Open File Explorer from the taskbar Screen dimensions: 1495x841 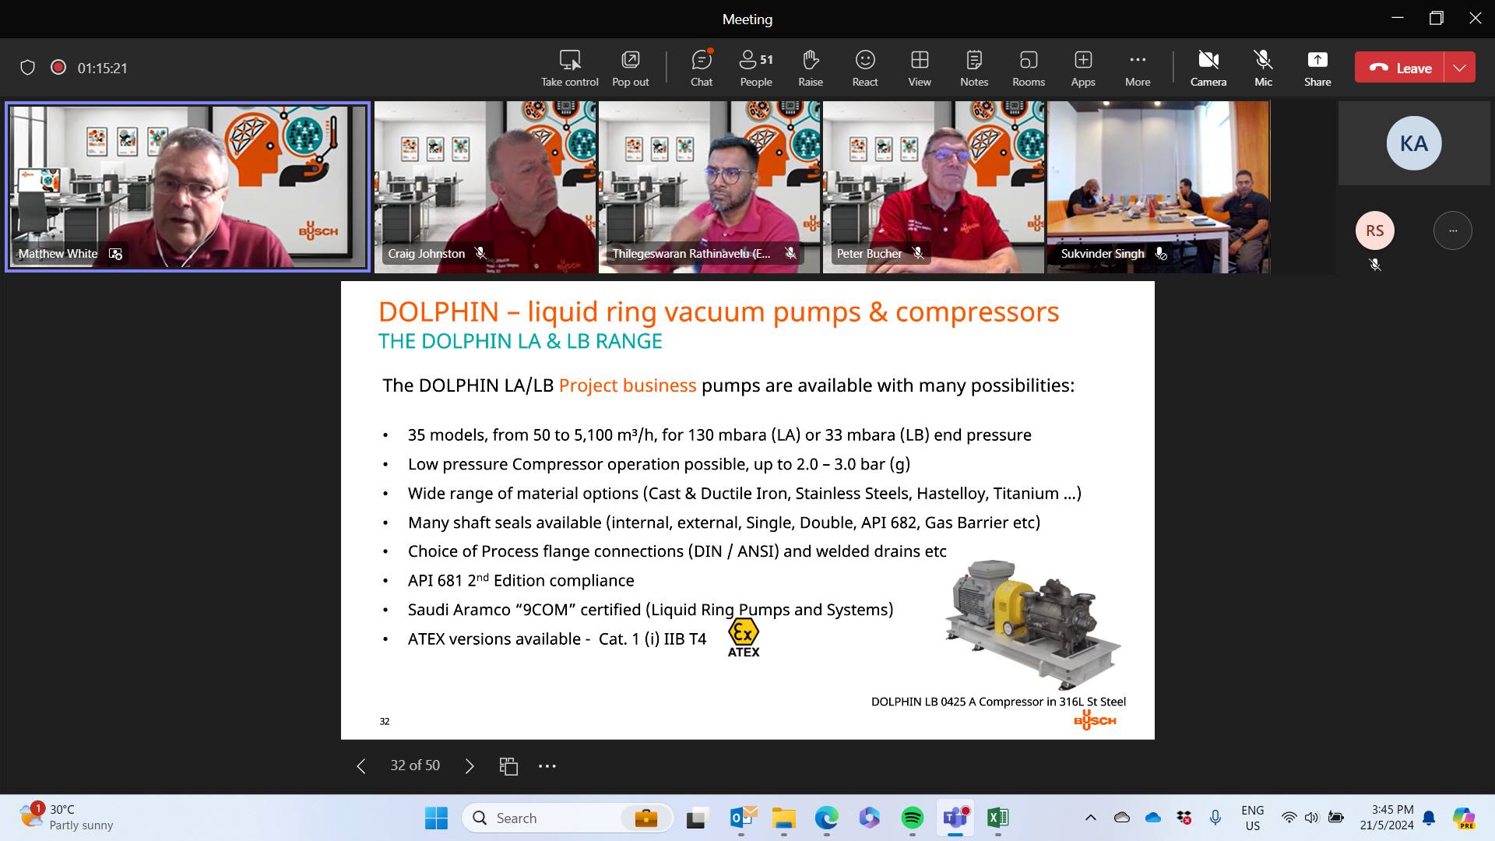(x=784, y=818)
